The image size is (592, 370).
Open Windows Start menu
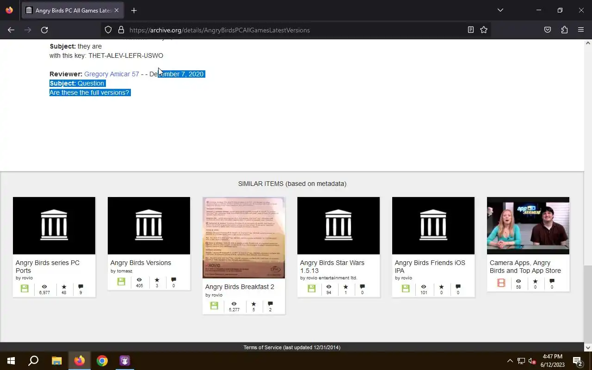point(11,361)
